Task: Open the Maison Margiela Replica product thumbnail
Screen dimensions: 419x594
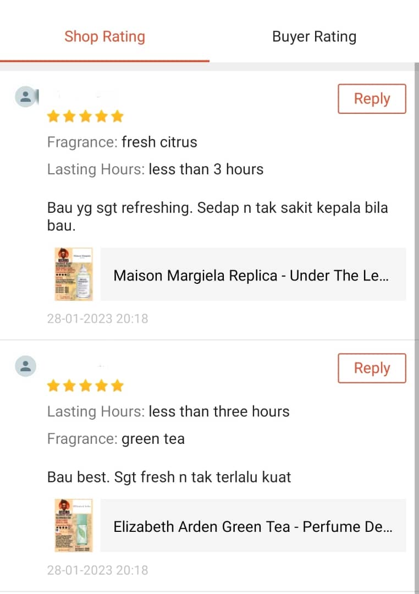Action: 74,274
